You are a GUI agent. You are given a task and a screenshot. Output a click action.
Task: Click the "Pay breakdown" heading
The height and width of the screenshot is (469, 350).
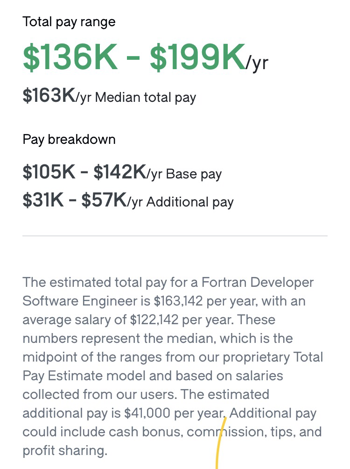pyautogui.click(x=69, y=140)
